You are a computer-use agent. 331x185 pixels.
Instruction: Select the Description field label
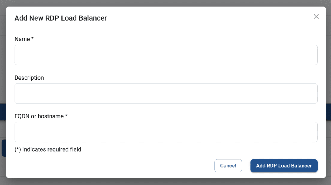point(29,77)
